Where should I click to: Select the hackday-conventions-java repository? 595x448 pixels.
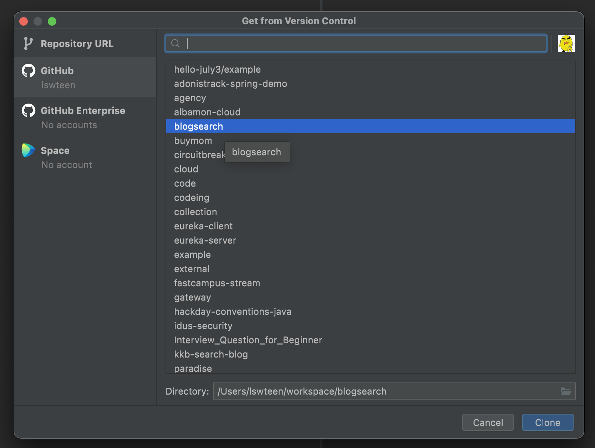point(370,311)
